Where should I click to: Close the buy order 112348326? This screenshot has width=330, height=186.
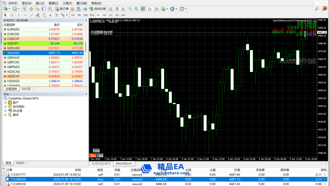click(x=325, y=179)
